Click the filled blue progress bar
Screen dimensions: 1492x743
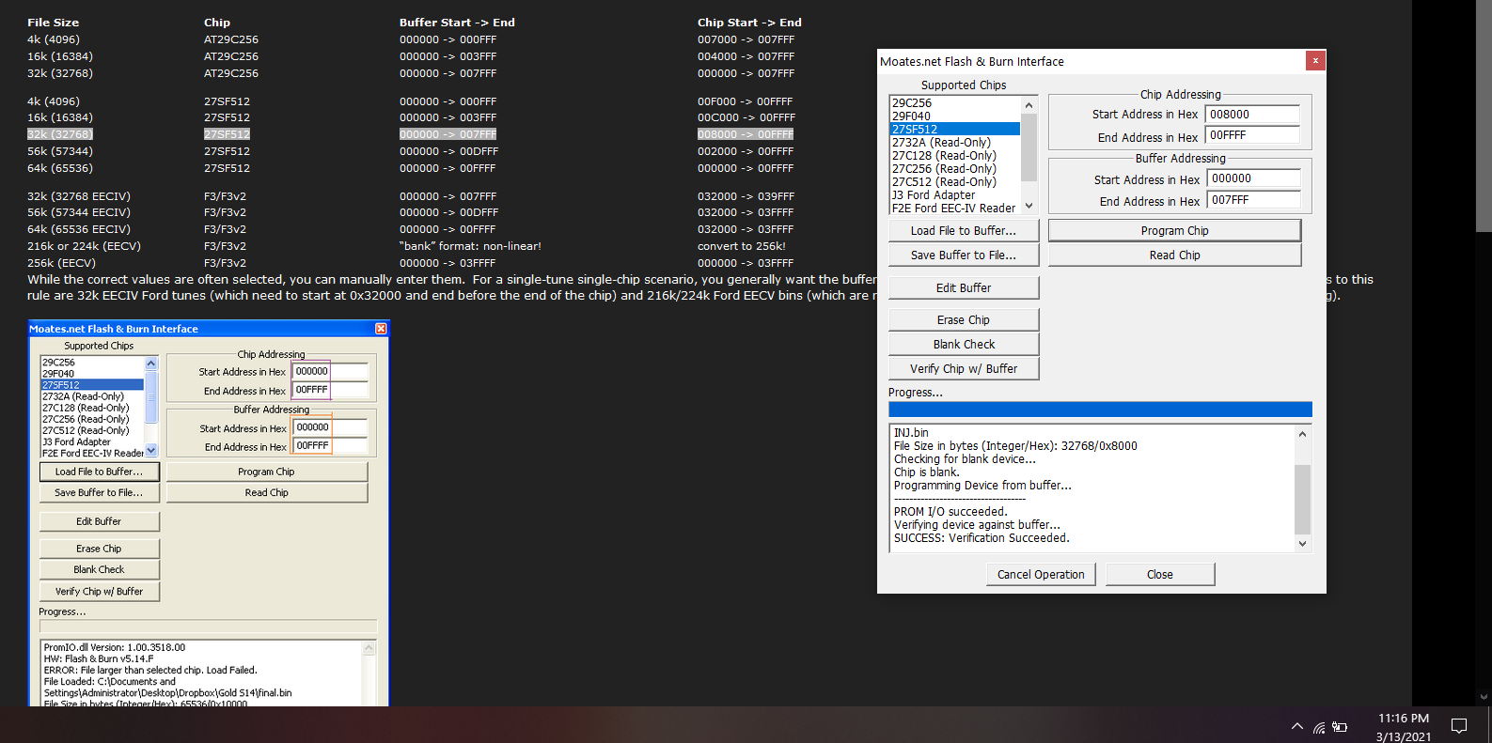1099,410
